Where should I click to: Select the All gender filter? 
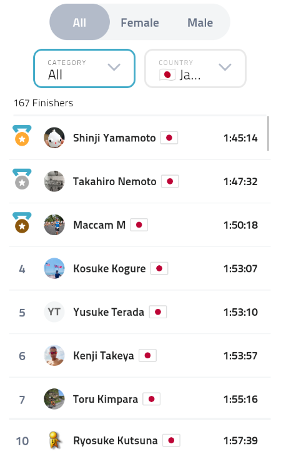click(x=79, y=22)
